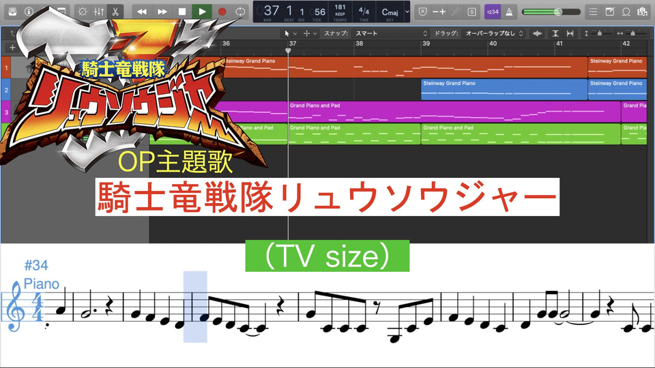655x368 pixels.
Task: Open the List Editors
Action: [x=593, y=12]
